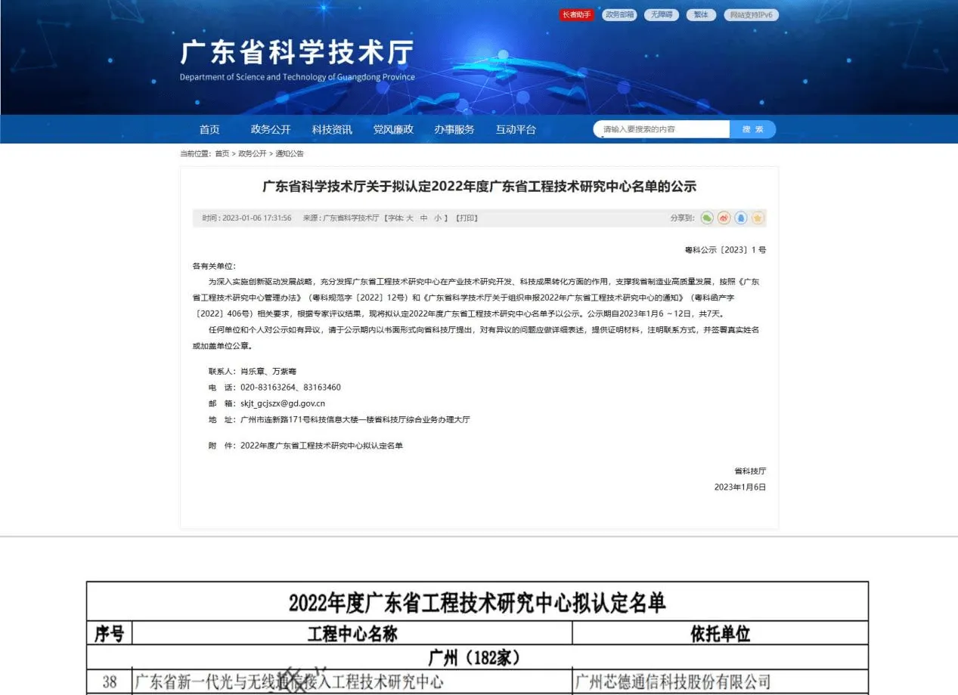
Task: Click the 政务公开 breadcrumb link
Action: tap(253, 154)
